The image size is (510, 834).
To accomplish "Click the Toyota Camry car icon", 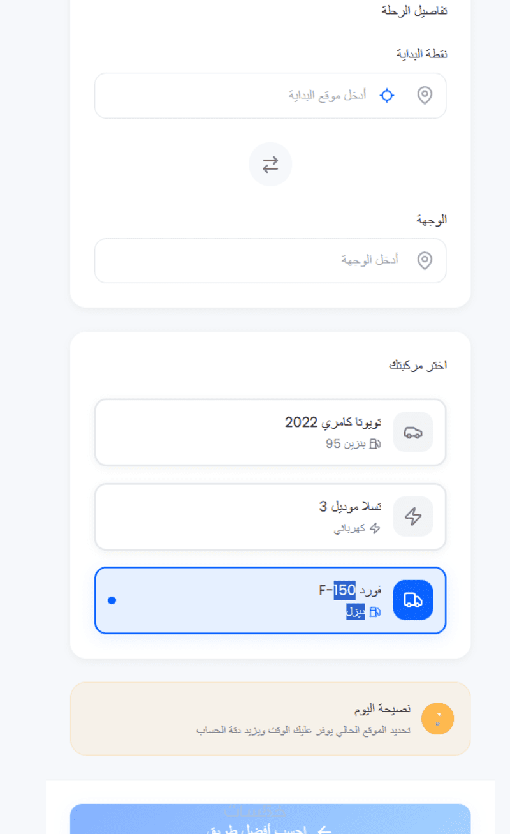I will pyautogui.click(x=413, y=432).
